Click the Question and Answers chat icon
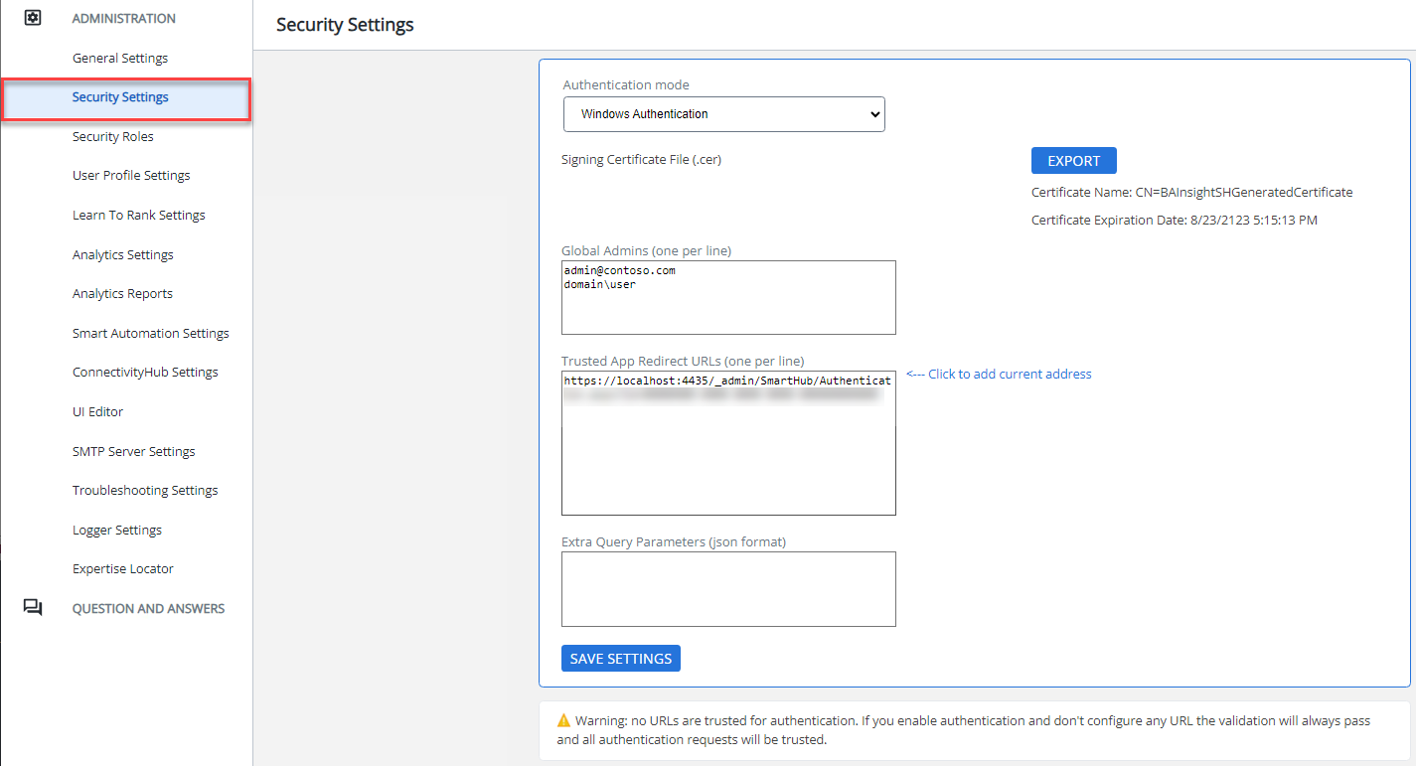 [x=33, y=608]
